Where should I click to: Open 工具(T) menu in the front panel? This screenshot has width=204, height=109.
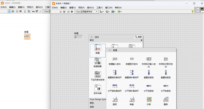(x=100, y=8)
